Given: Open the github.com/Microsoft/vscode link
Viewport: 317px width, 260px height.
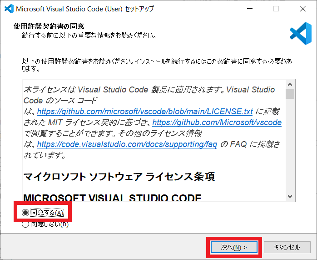Looking at the screenshot, I should pyautogui.click(x=217, y=122).
